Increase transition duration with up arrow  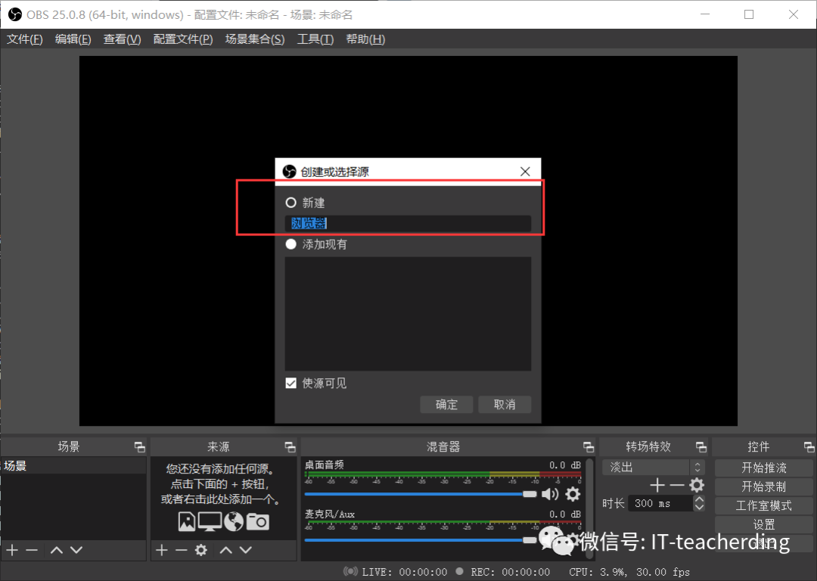pos(699,499)
